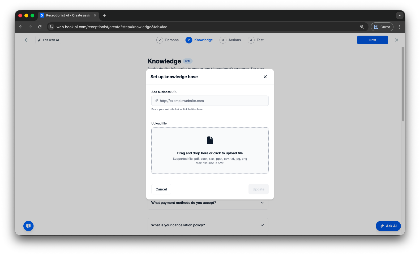The width and height of the screenshot is (420, 255).
Task: Click the browser forward button
Action: (x=30, y=27)
